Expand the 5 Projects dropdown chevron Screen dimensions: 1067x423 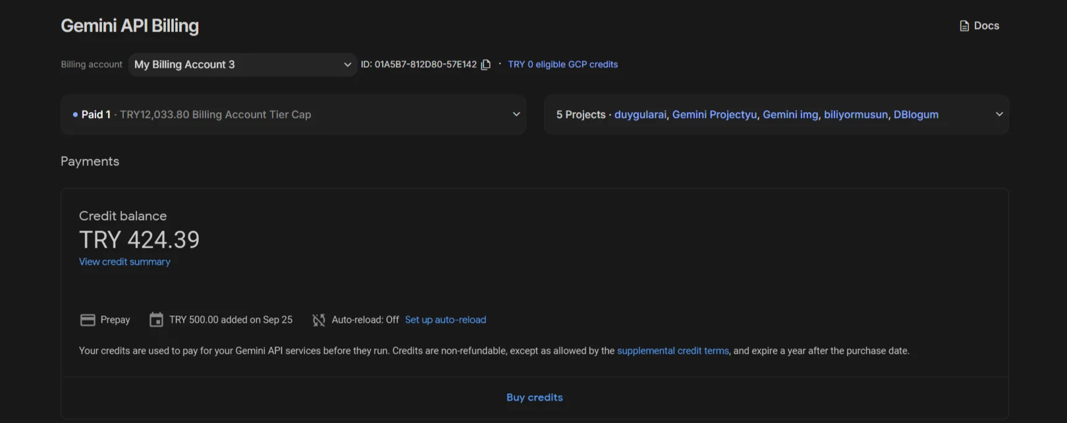coord(999,114)
